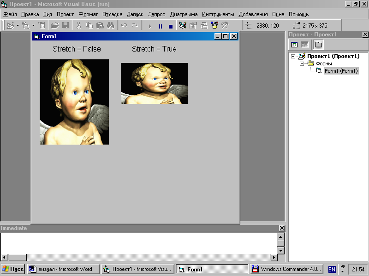The height and width of the screenshot is (276, 369).
Task: Click Immediate window scroll down arrow
Action: click(x=281, y=250)
